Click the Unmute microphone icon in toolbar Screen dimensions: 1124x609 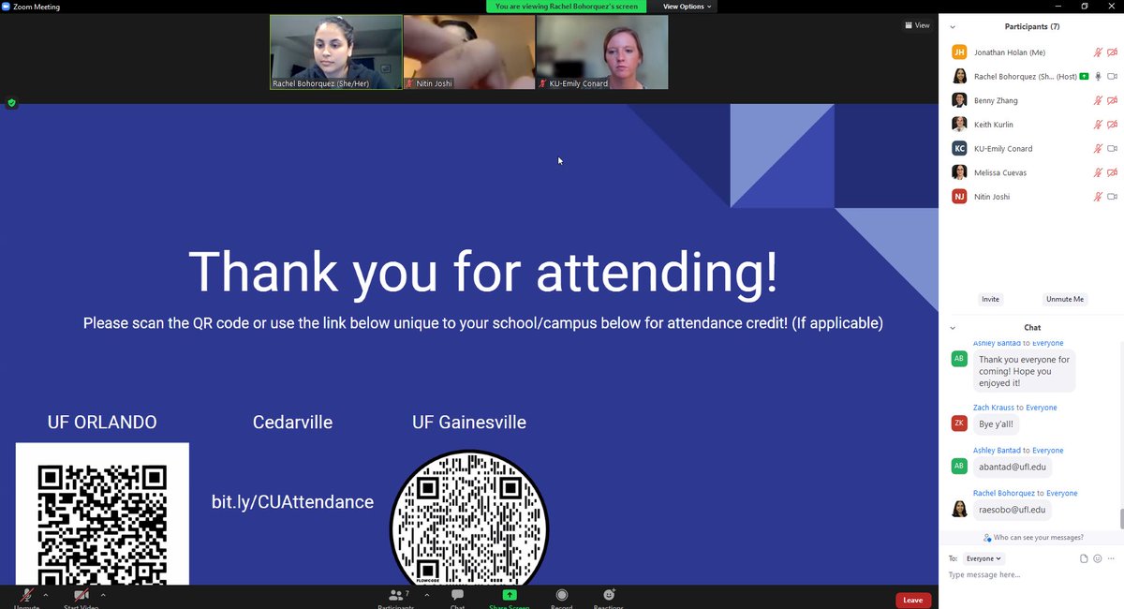coord(26,596)
